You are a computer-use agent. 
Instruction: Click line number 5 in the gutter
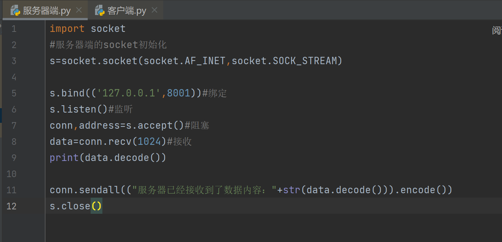14,93
